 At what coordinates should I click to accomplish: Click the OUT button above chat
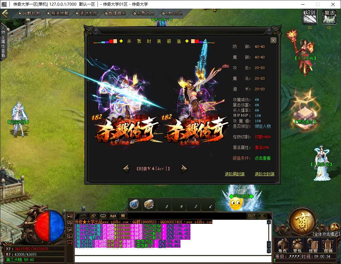[x=252, y=216]
